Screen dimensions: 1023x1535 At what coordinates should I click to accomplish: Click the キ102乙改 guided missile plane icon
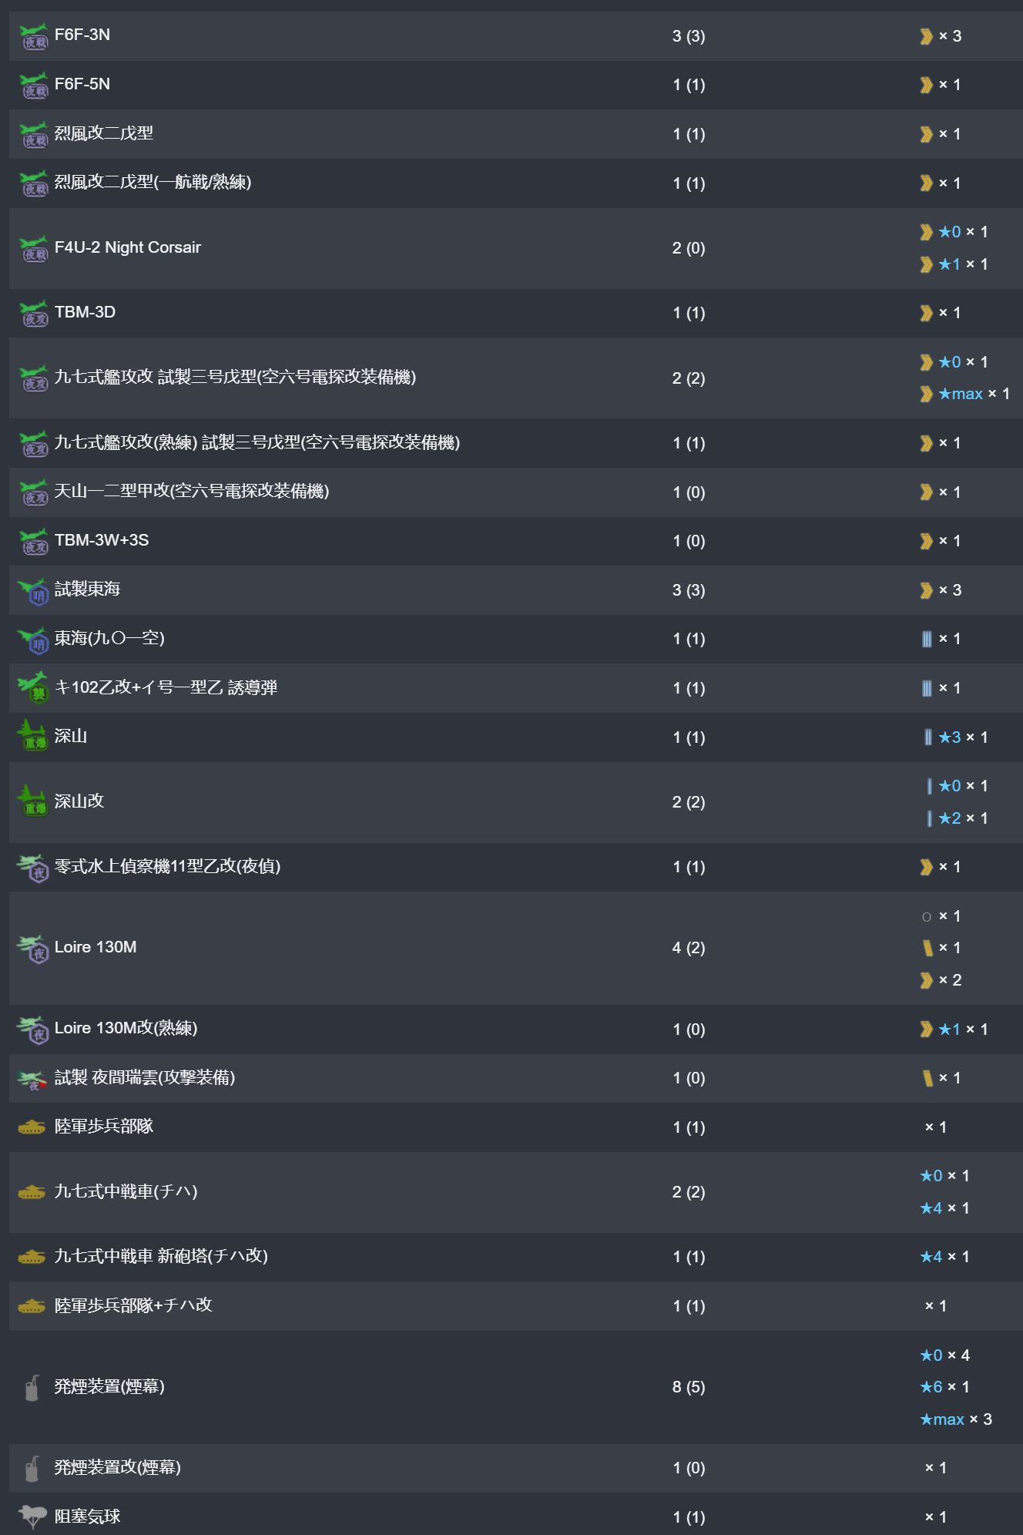(33, 687)
